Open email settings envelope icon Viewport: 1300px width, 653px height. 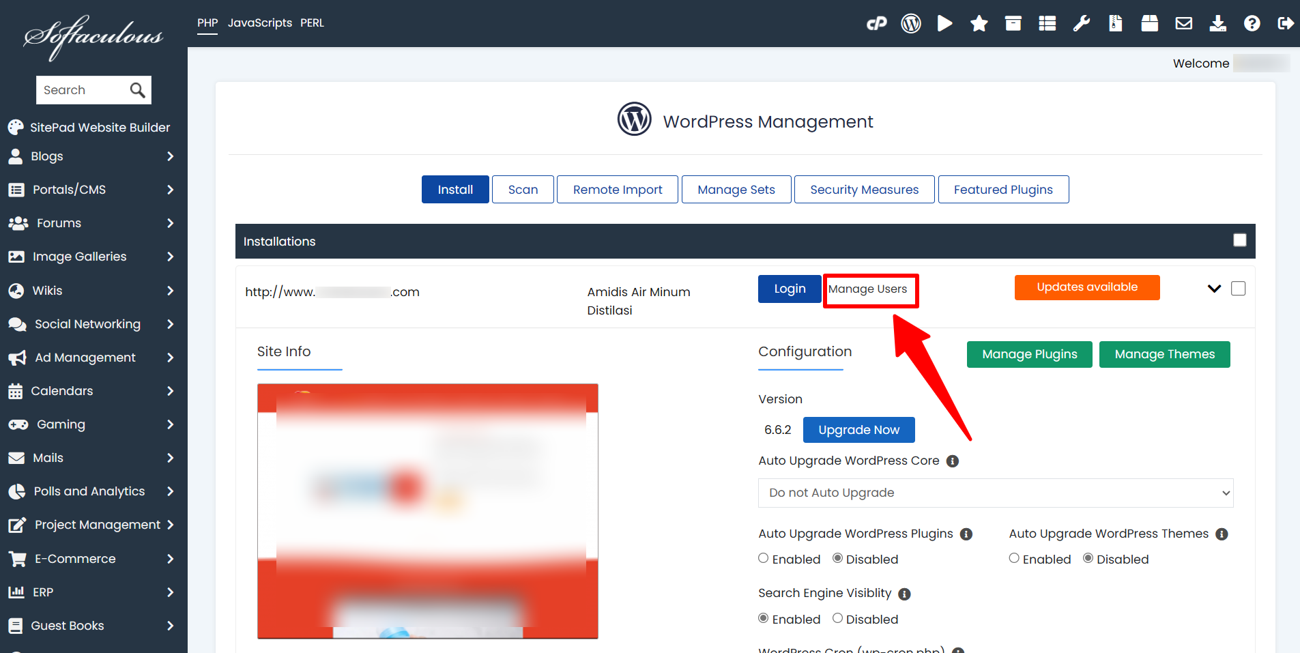point(1184,24)
